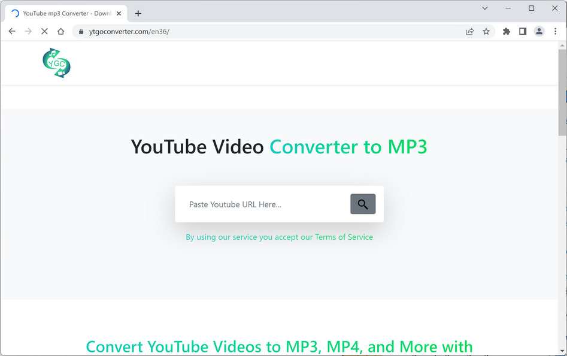This screenshot has height=356, width=567.
Task: Click the vertical scrollbar thumb
Action: click(x=562, y=92)
